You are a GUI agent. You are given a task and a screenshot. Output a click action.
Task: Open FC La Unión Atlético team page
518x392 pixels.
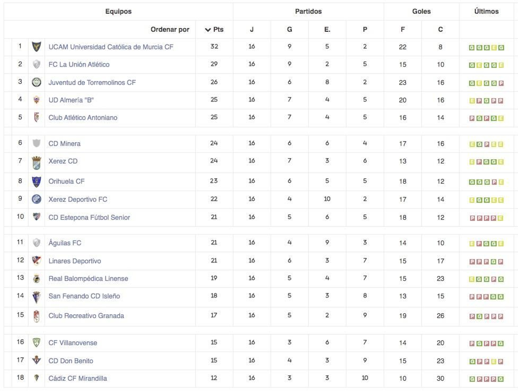coord(79,64)
